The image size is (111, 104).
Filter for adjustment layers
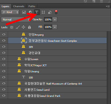coord(30,12)
